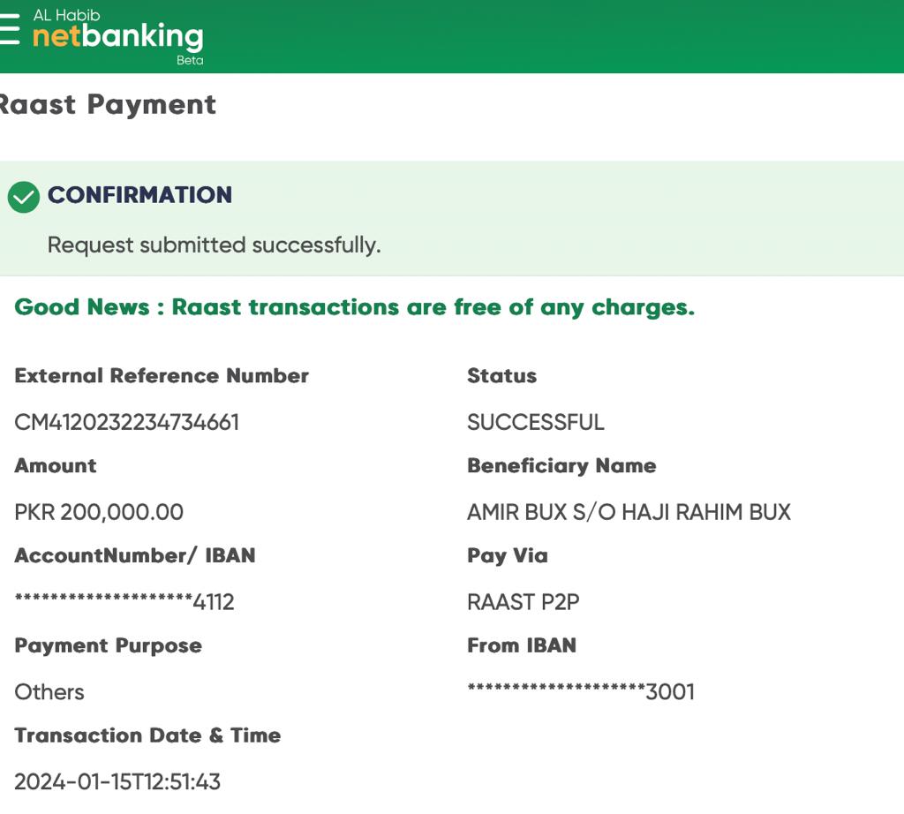Click the Good News Raast charges notice
Screen dimensions: 904x814
355,307
